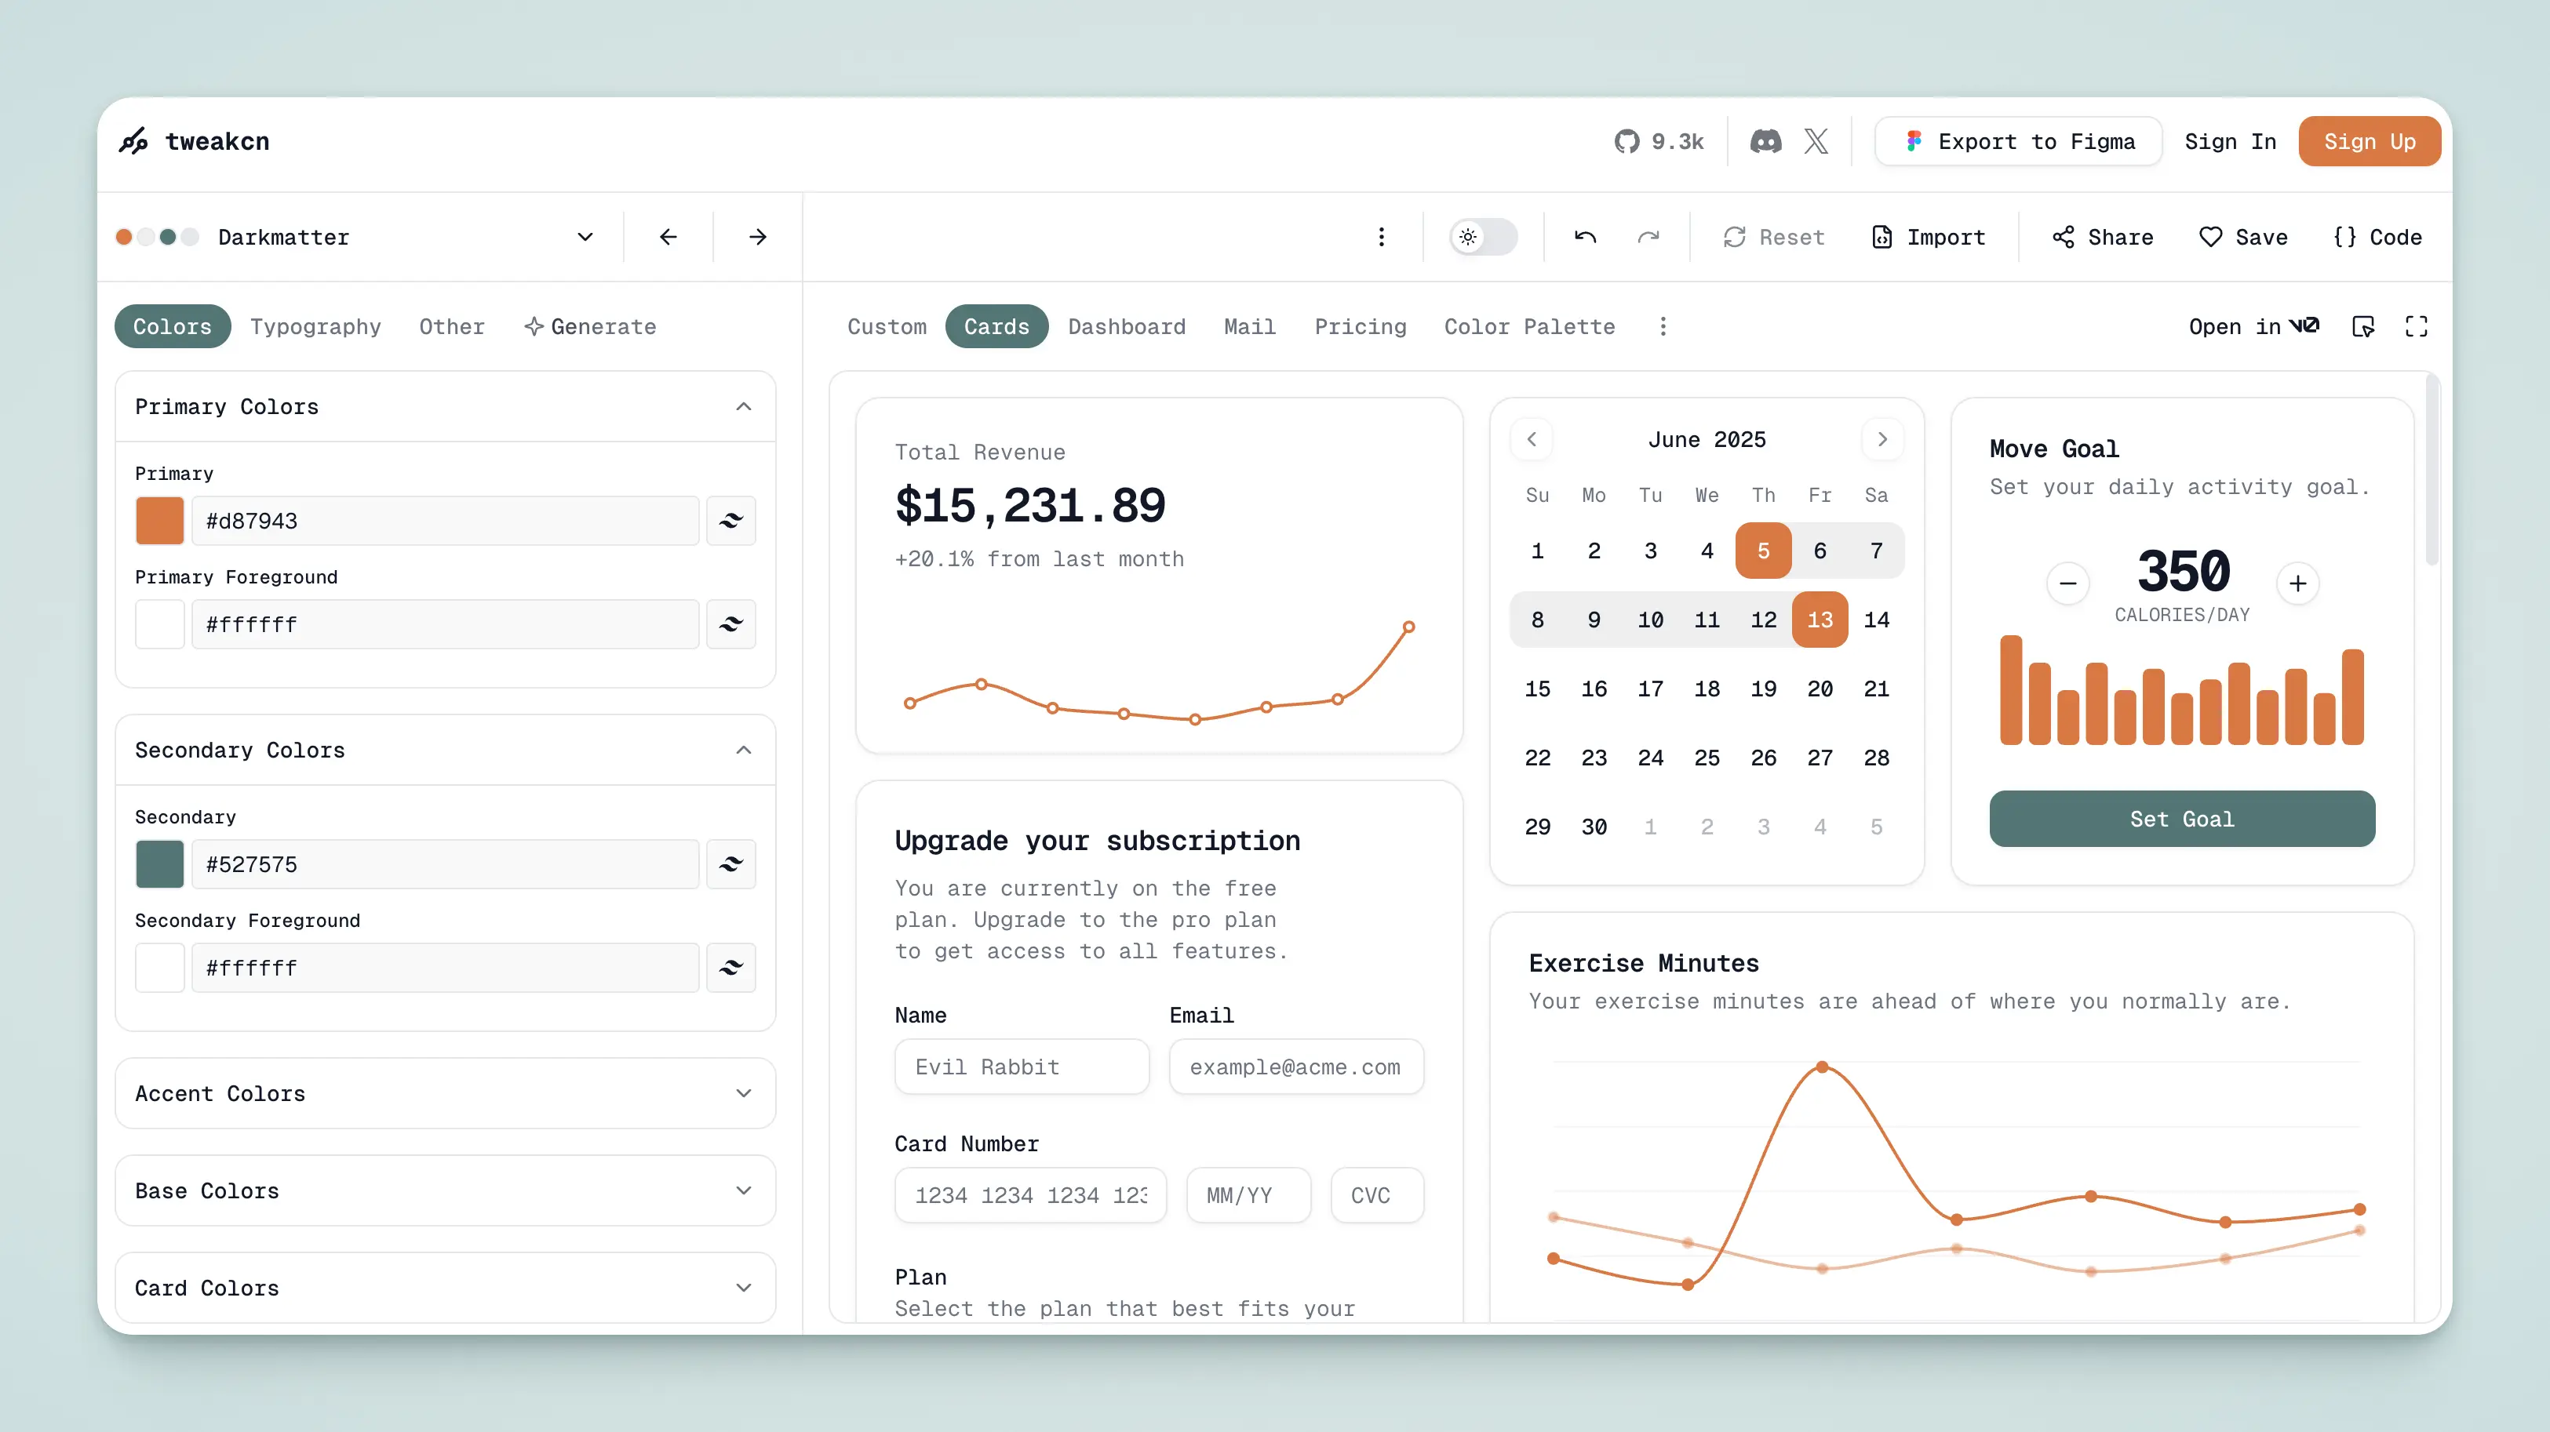Expand preview to fullscreen mode

[2417, 325]
